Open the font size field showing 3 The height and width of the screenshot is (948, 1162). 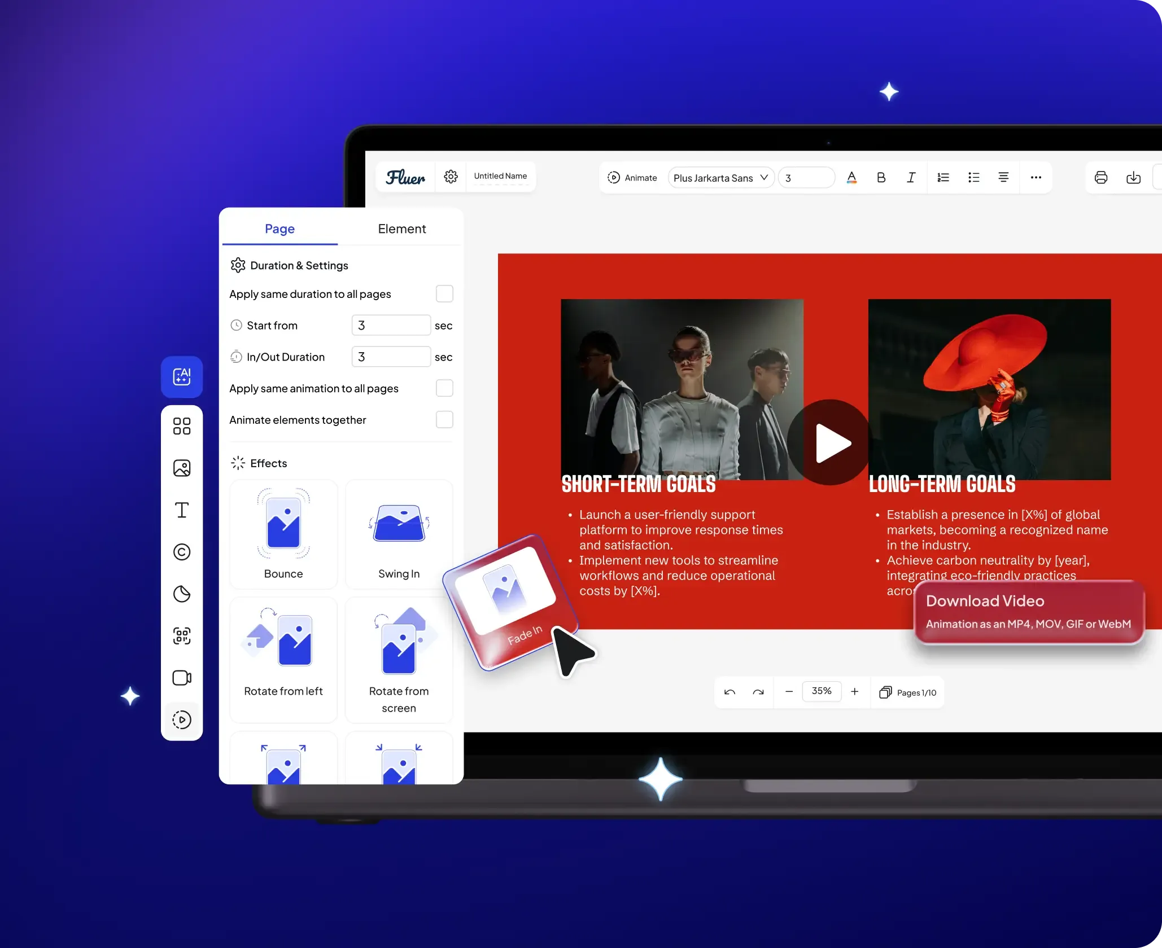click(x=806, y=177)
